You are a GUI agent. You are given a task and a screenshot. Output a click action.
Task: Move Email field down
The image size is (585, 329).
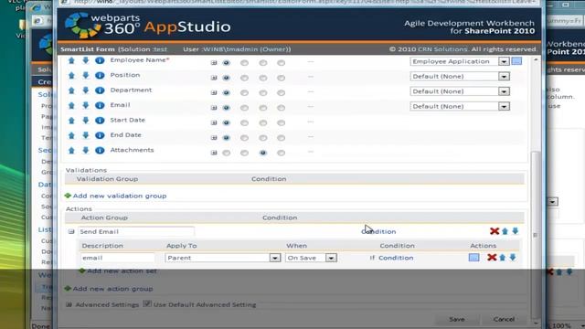coord(85,105)
